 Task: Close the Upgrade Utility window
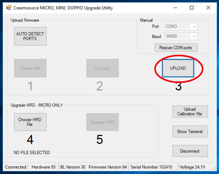(x=208, y=8)
